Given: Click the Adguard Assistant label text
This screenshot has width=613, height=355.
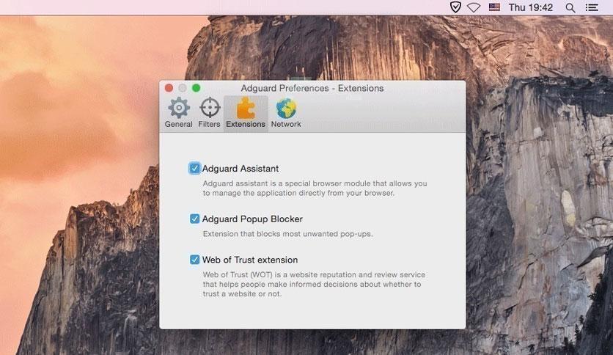Looking at the screenshot, I should (x=241, y=169).
